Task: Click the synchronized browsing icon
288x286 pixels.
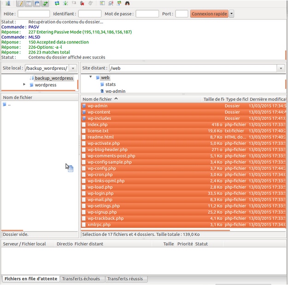Action: coord(119,3)
